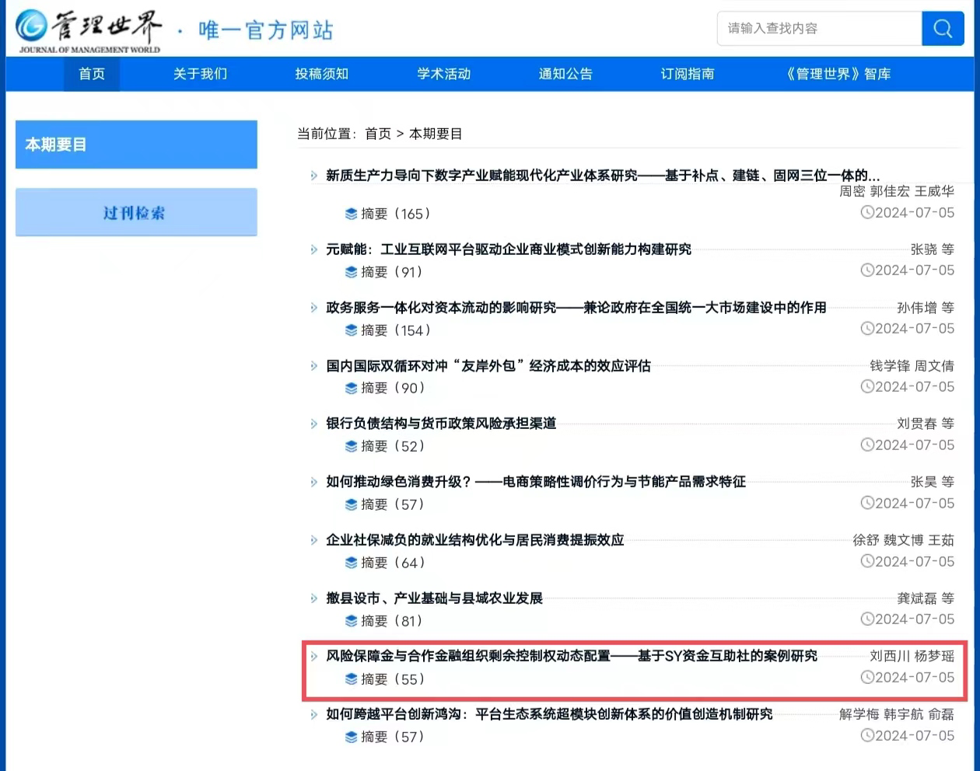Click the stack icon beside 摘要（91）
The width and height of the screenshot is (980, 771).
(352, 272)
